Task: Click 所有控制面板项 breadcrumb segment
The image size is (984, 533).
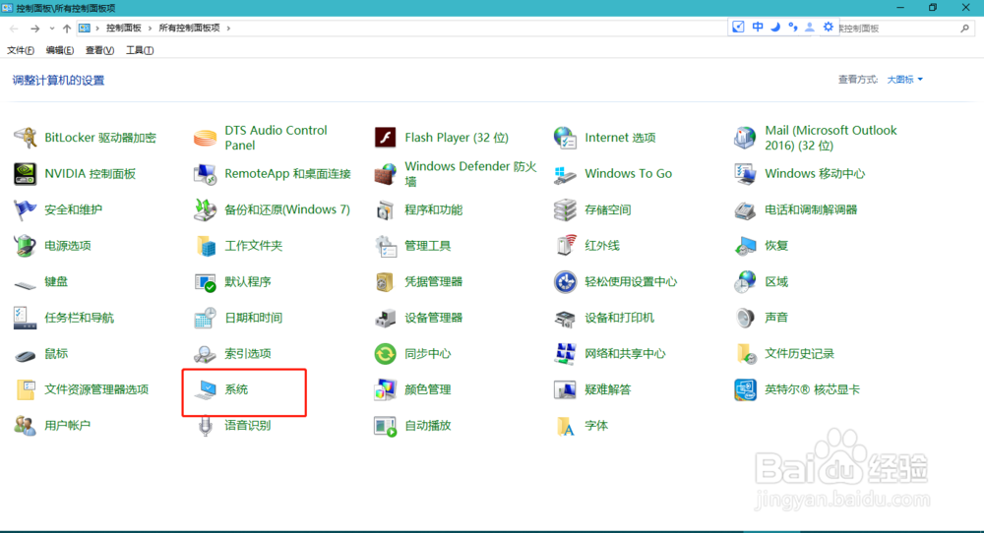Action: 190,29
